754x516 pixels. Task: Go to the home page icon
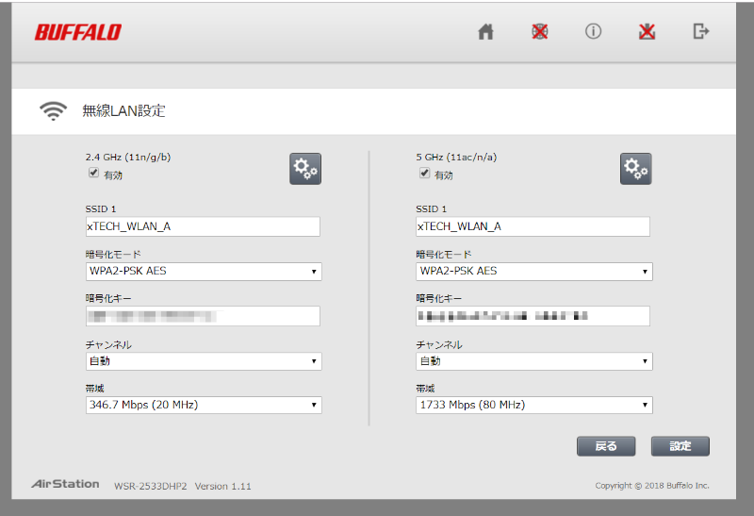(x=485, y=31)
